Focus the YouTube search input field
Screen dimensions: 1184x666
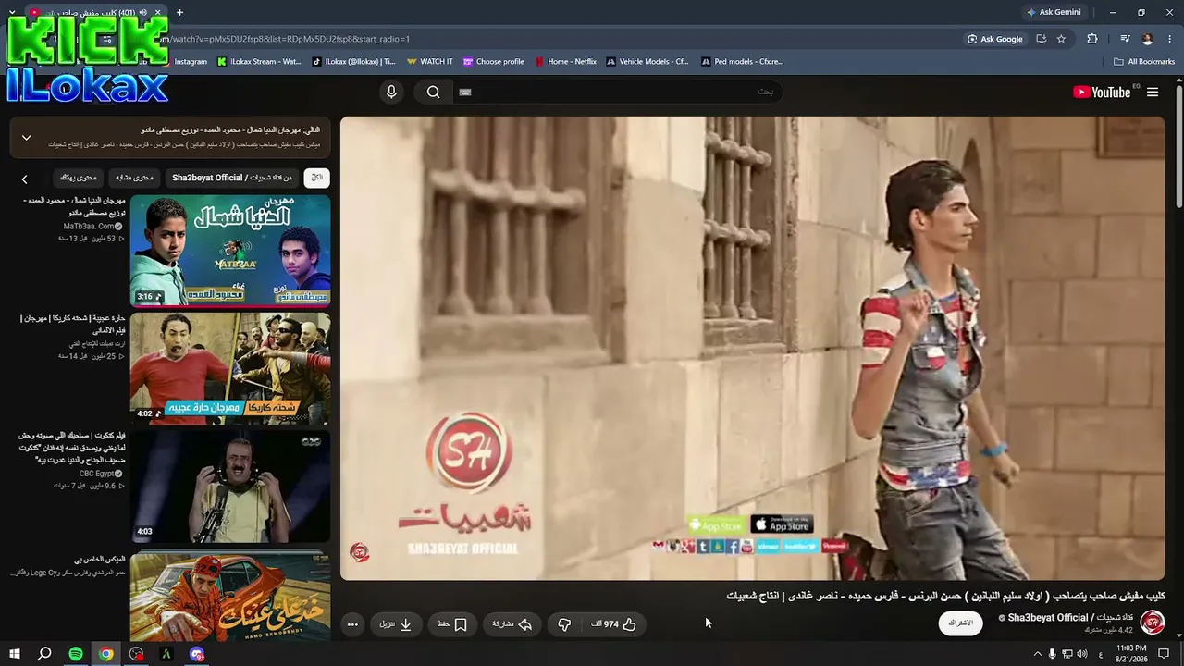tap(618, 92)
